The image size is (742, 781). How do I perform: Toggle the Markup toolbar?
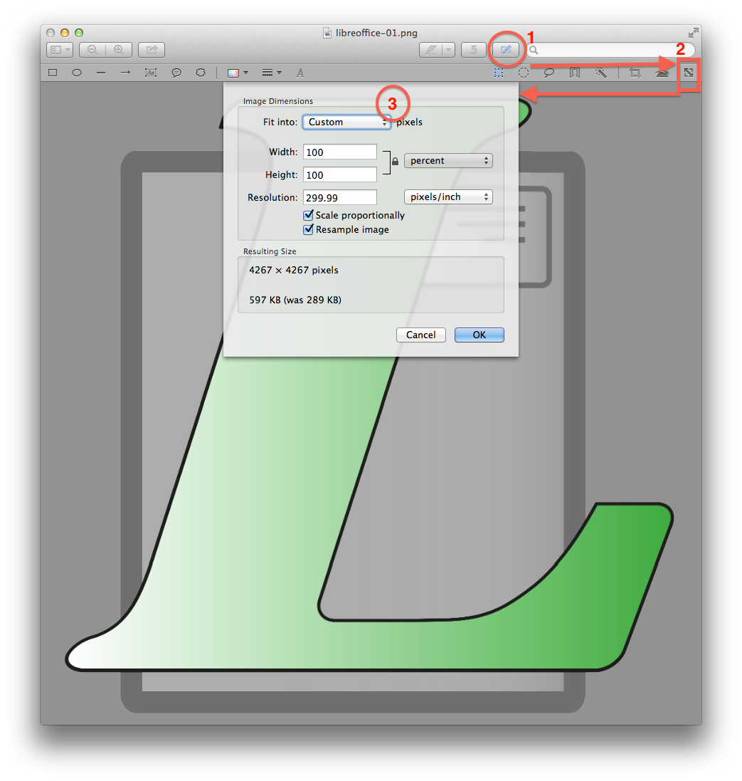click(506, 49)
